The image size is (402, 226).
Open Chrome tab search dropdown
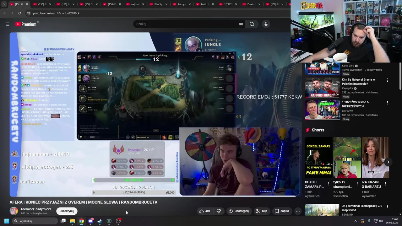click(x=4, y=4)
